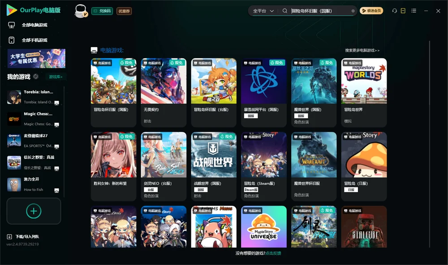This screenshot has width=448, height=265.
Task: Open the 冒险岛（Steam服）game card
Action: [x=264, y=167]
